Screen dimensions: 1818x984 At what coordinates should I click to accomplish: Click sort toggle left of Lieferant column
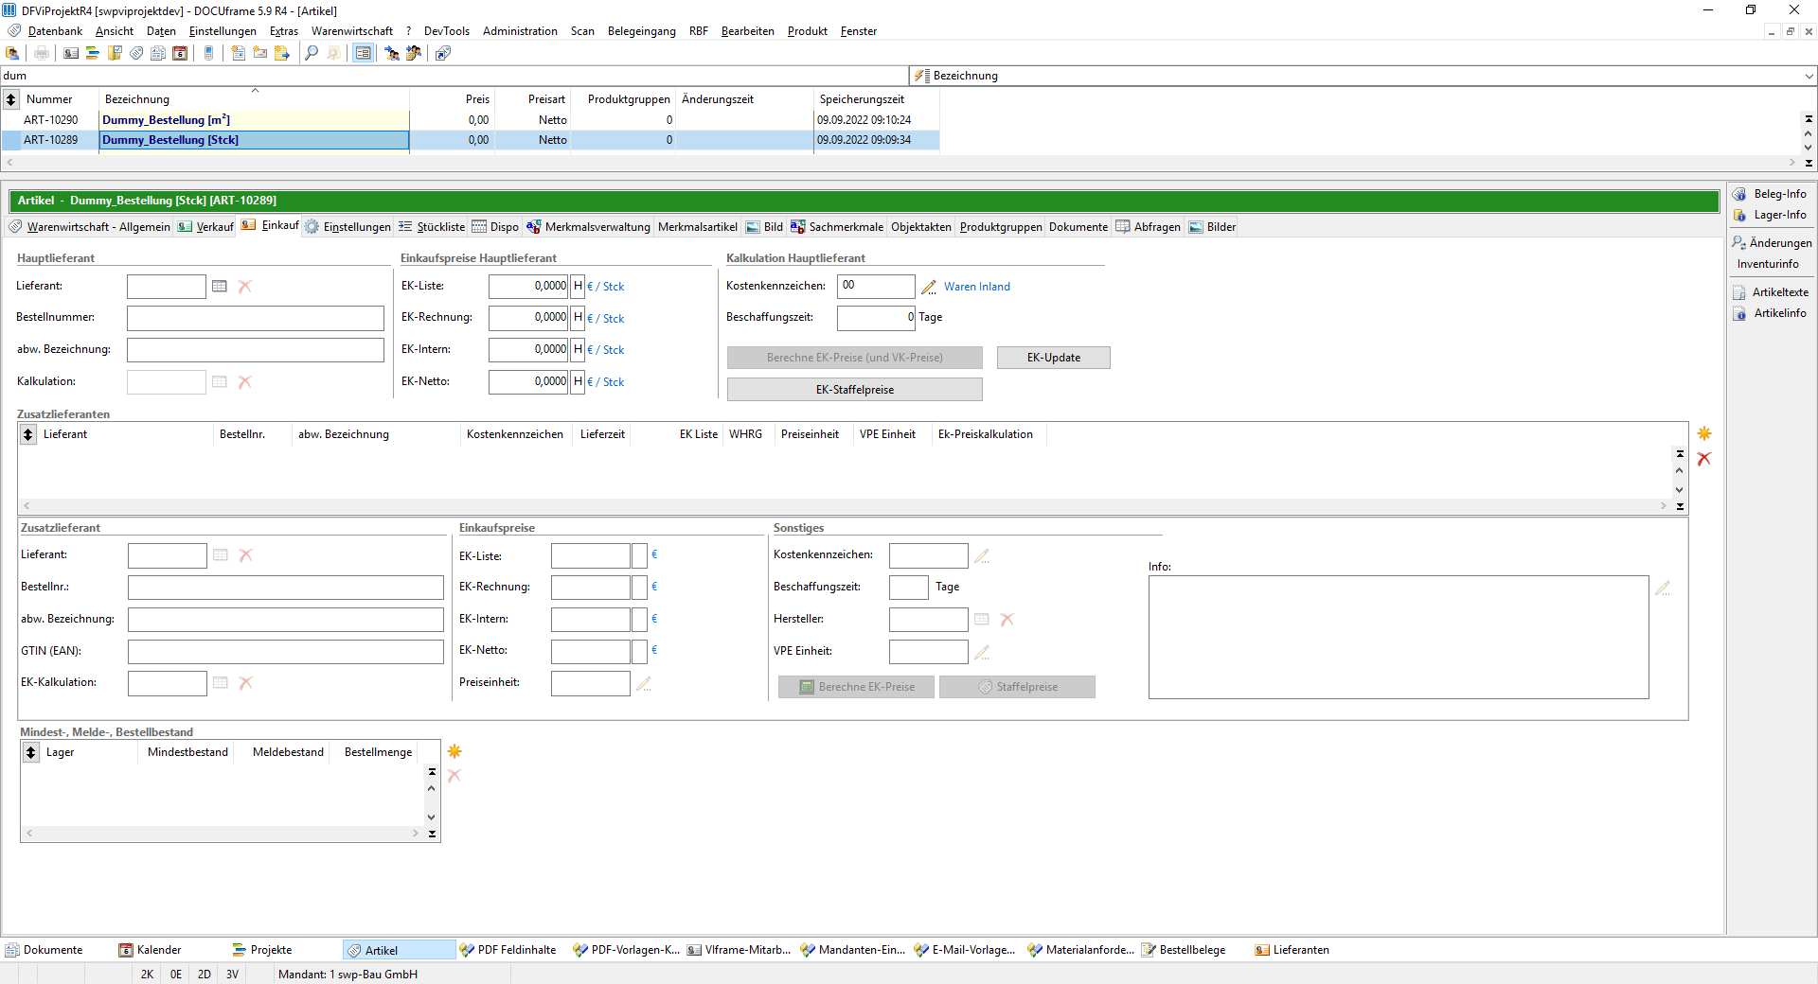(x=28, y=434)
